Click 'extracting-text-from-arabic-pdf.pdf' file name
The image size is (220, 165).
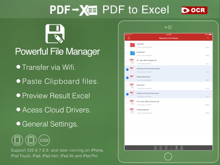tap(148, 69)
